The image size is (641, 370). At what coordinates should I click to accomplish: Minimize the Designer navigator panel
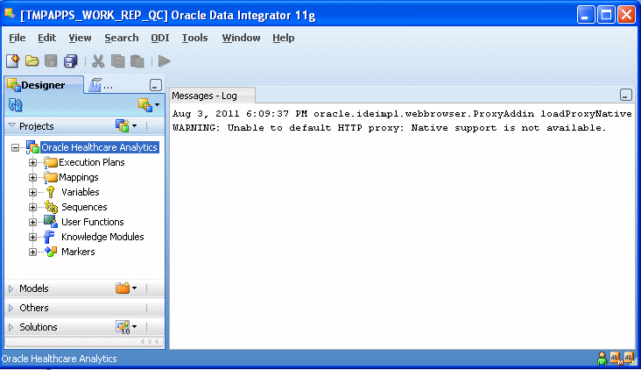[x=155, y=85]
